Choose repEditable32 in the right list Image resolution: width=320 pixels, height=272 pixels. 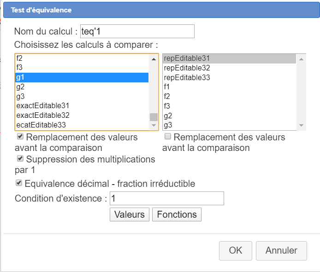[x=187, y=68]
